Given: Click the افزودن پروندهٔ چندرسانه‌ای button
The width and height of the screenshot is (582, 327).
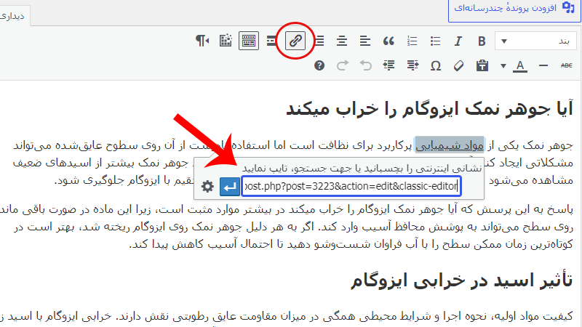Looking at the screenshot, I should click(514, 8).
